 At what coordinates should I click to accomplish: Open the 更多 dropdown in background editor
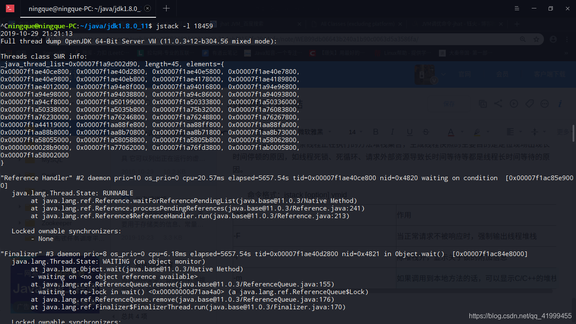coord(564,132)
